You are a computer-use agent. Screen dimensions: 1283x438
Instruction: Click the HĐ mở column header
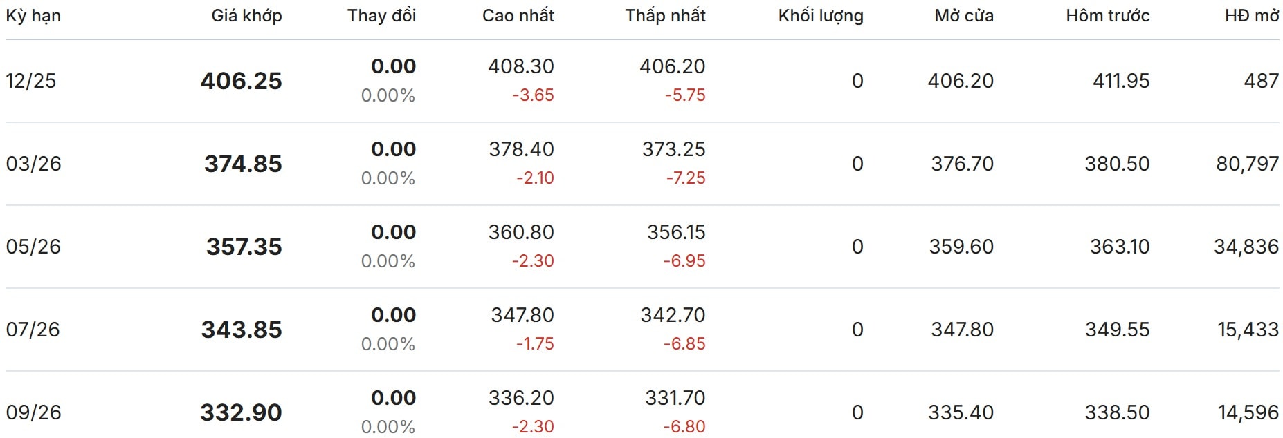1251,16
